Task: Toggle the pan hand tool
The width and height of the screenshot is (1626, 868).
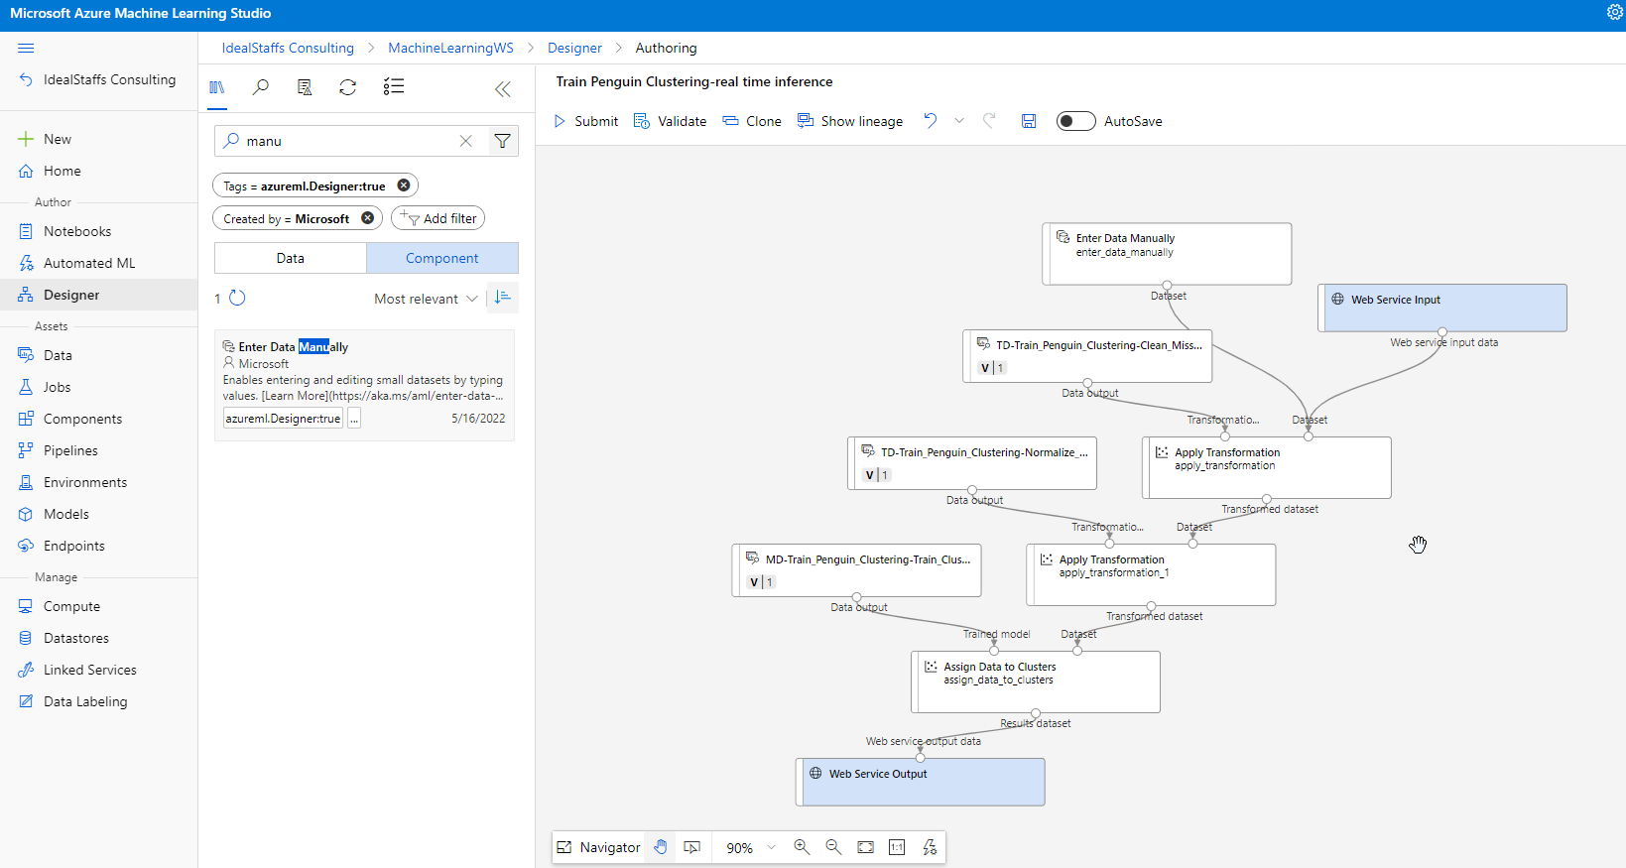Action: point(661,847)
